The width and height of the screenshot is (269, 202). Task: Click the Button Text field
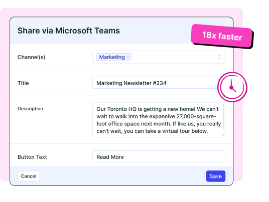tap(159, 156)
